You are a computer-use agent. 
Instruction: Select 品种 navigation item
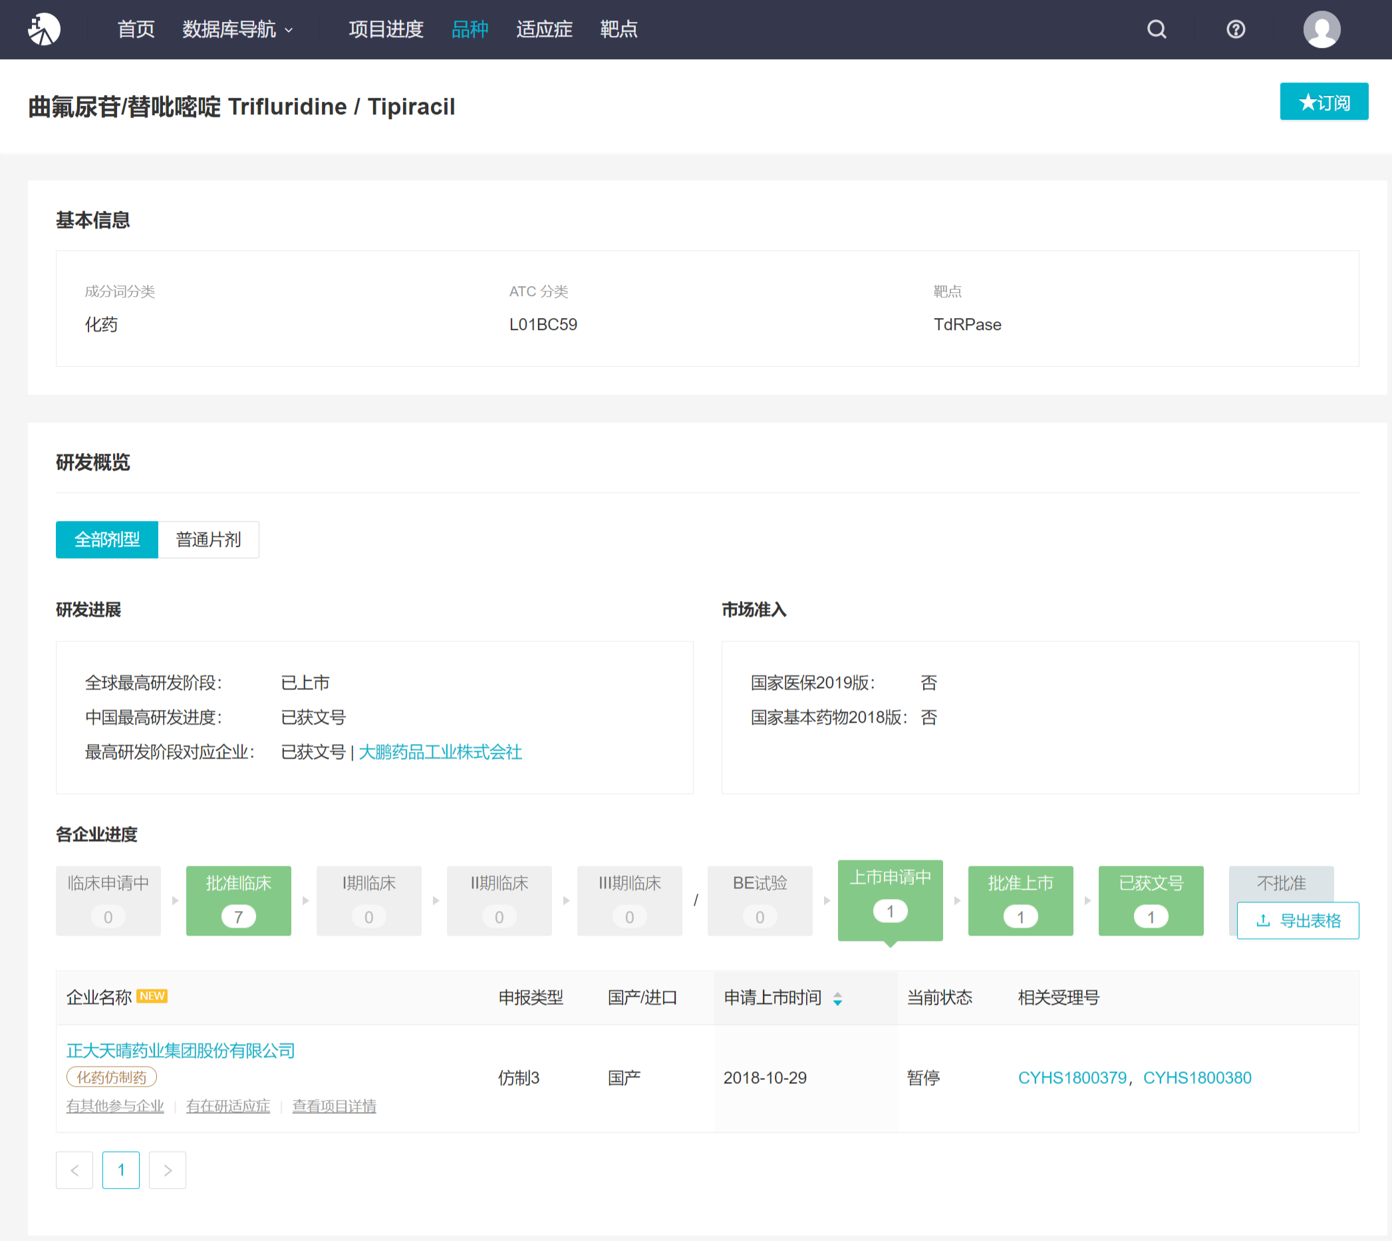(x=470, y=29)
